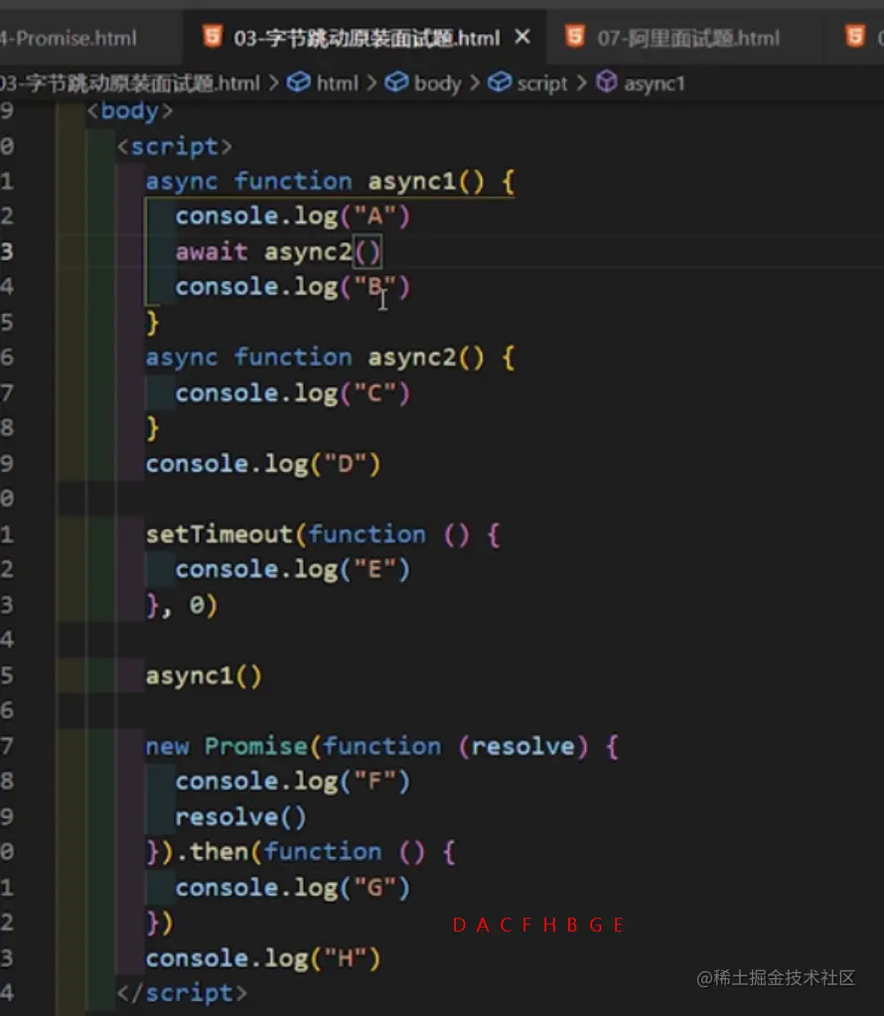Click cube icon beside body breadcrumb
This screenshot has height=1016, width=884.
click(396, 82)
